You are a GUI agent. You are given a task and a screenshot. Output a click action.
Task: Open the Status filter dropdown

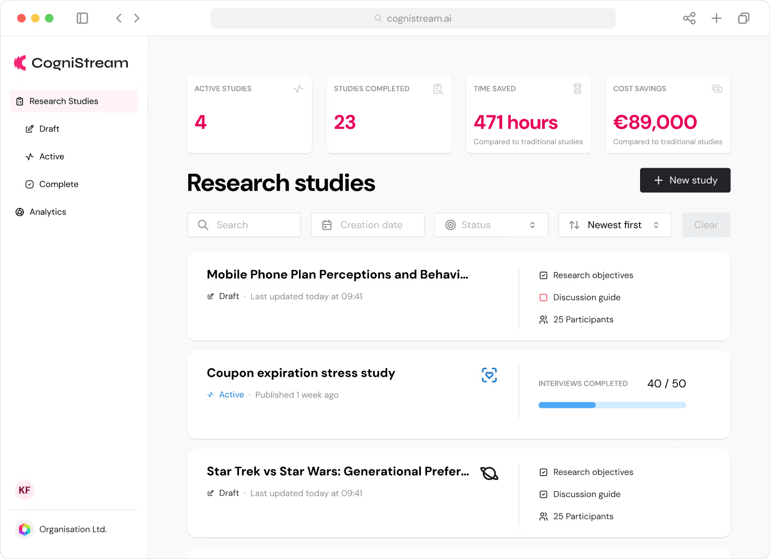[491, 225]
